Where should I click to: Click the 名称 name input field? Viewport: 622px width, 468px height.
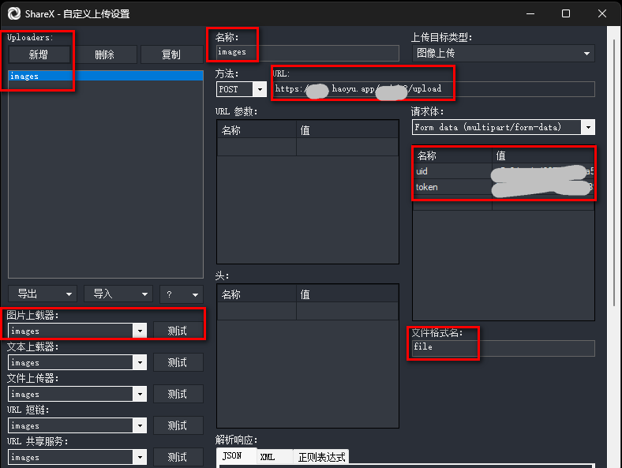pyautogui.click(x=307, y=52)
